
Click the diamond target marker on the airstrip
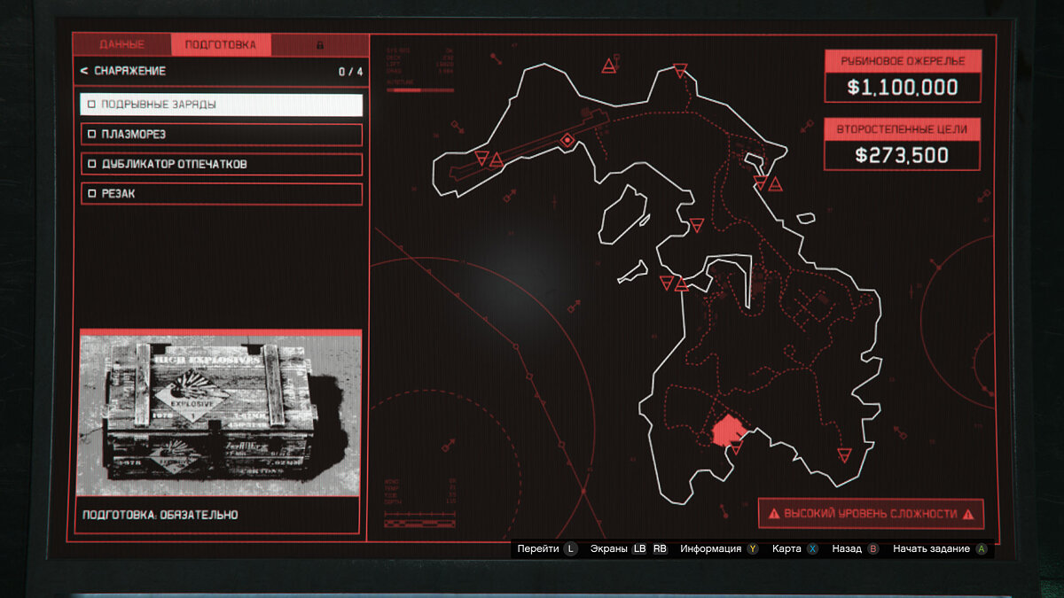click(x=567, y=140)
